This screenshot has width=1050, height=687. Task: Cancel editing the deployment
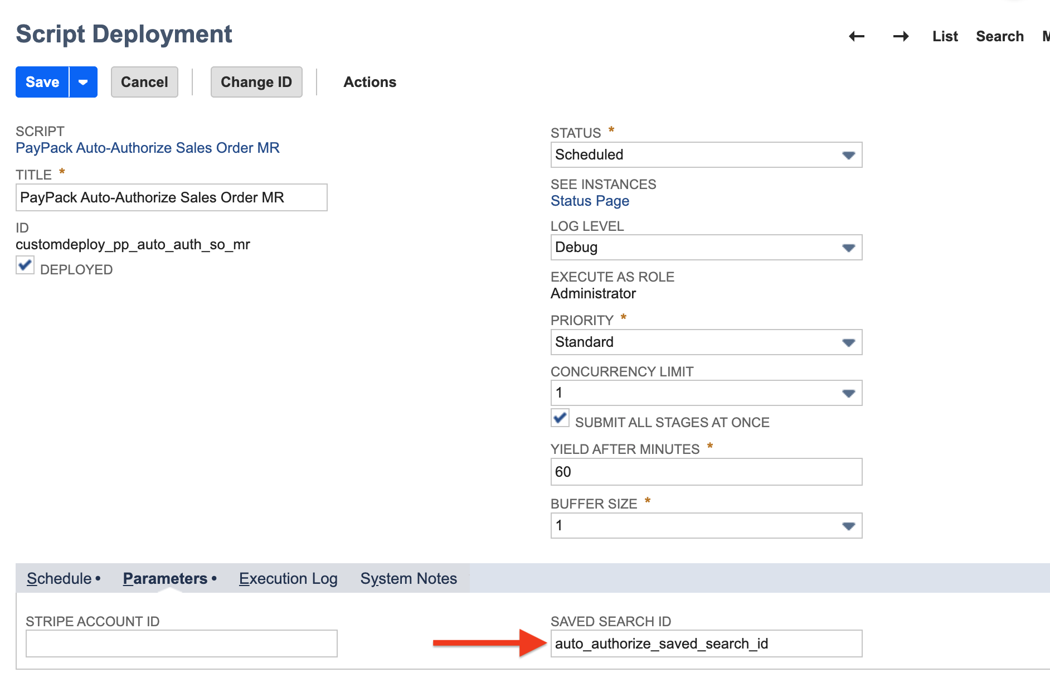click(x=144, y=82)
